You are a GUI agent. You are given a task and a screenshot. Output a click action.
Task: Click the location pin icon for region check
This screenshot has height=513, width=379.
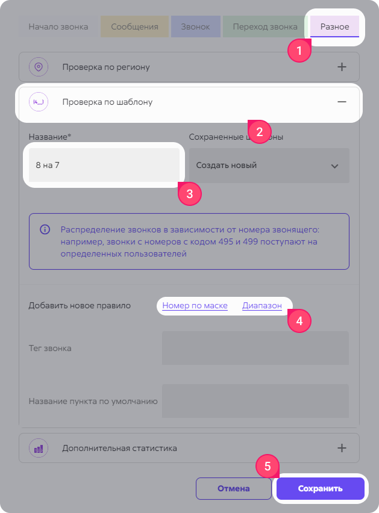pyautogui.click(x=39, y=67)
